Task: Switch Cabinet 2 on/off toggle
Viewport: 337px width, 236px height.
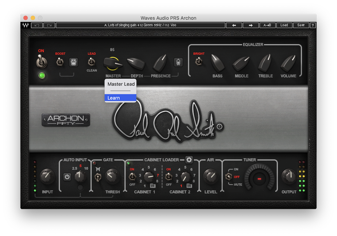Action: click(x=169, y=177)
